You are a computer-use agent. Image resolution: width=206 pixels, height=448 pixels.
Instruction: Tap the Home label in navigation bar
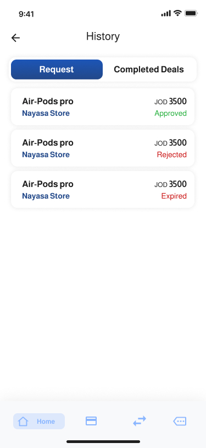coord(46,422)
